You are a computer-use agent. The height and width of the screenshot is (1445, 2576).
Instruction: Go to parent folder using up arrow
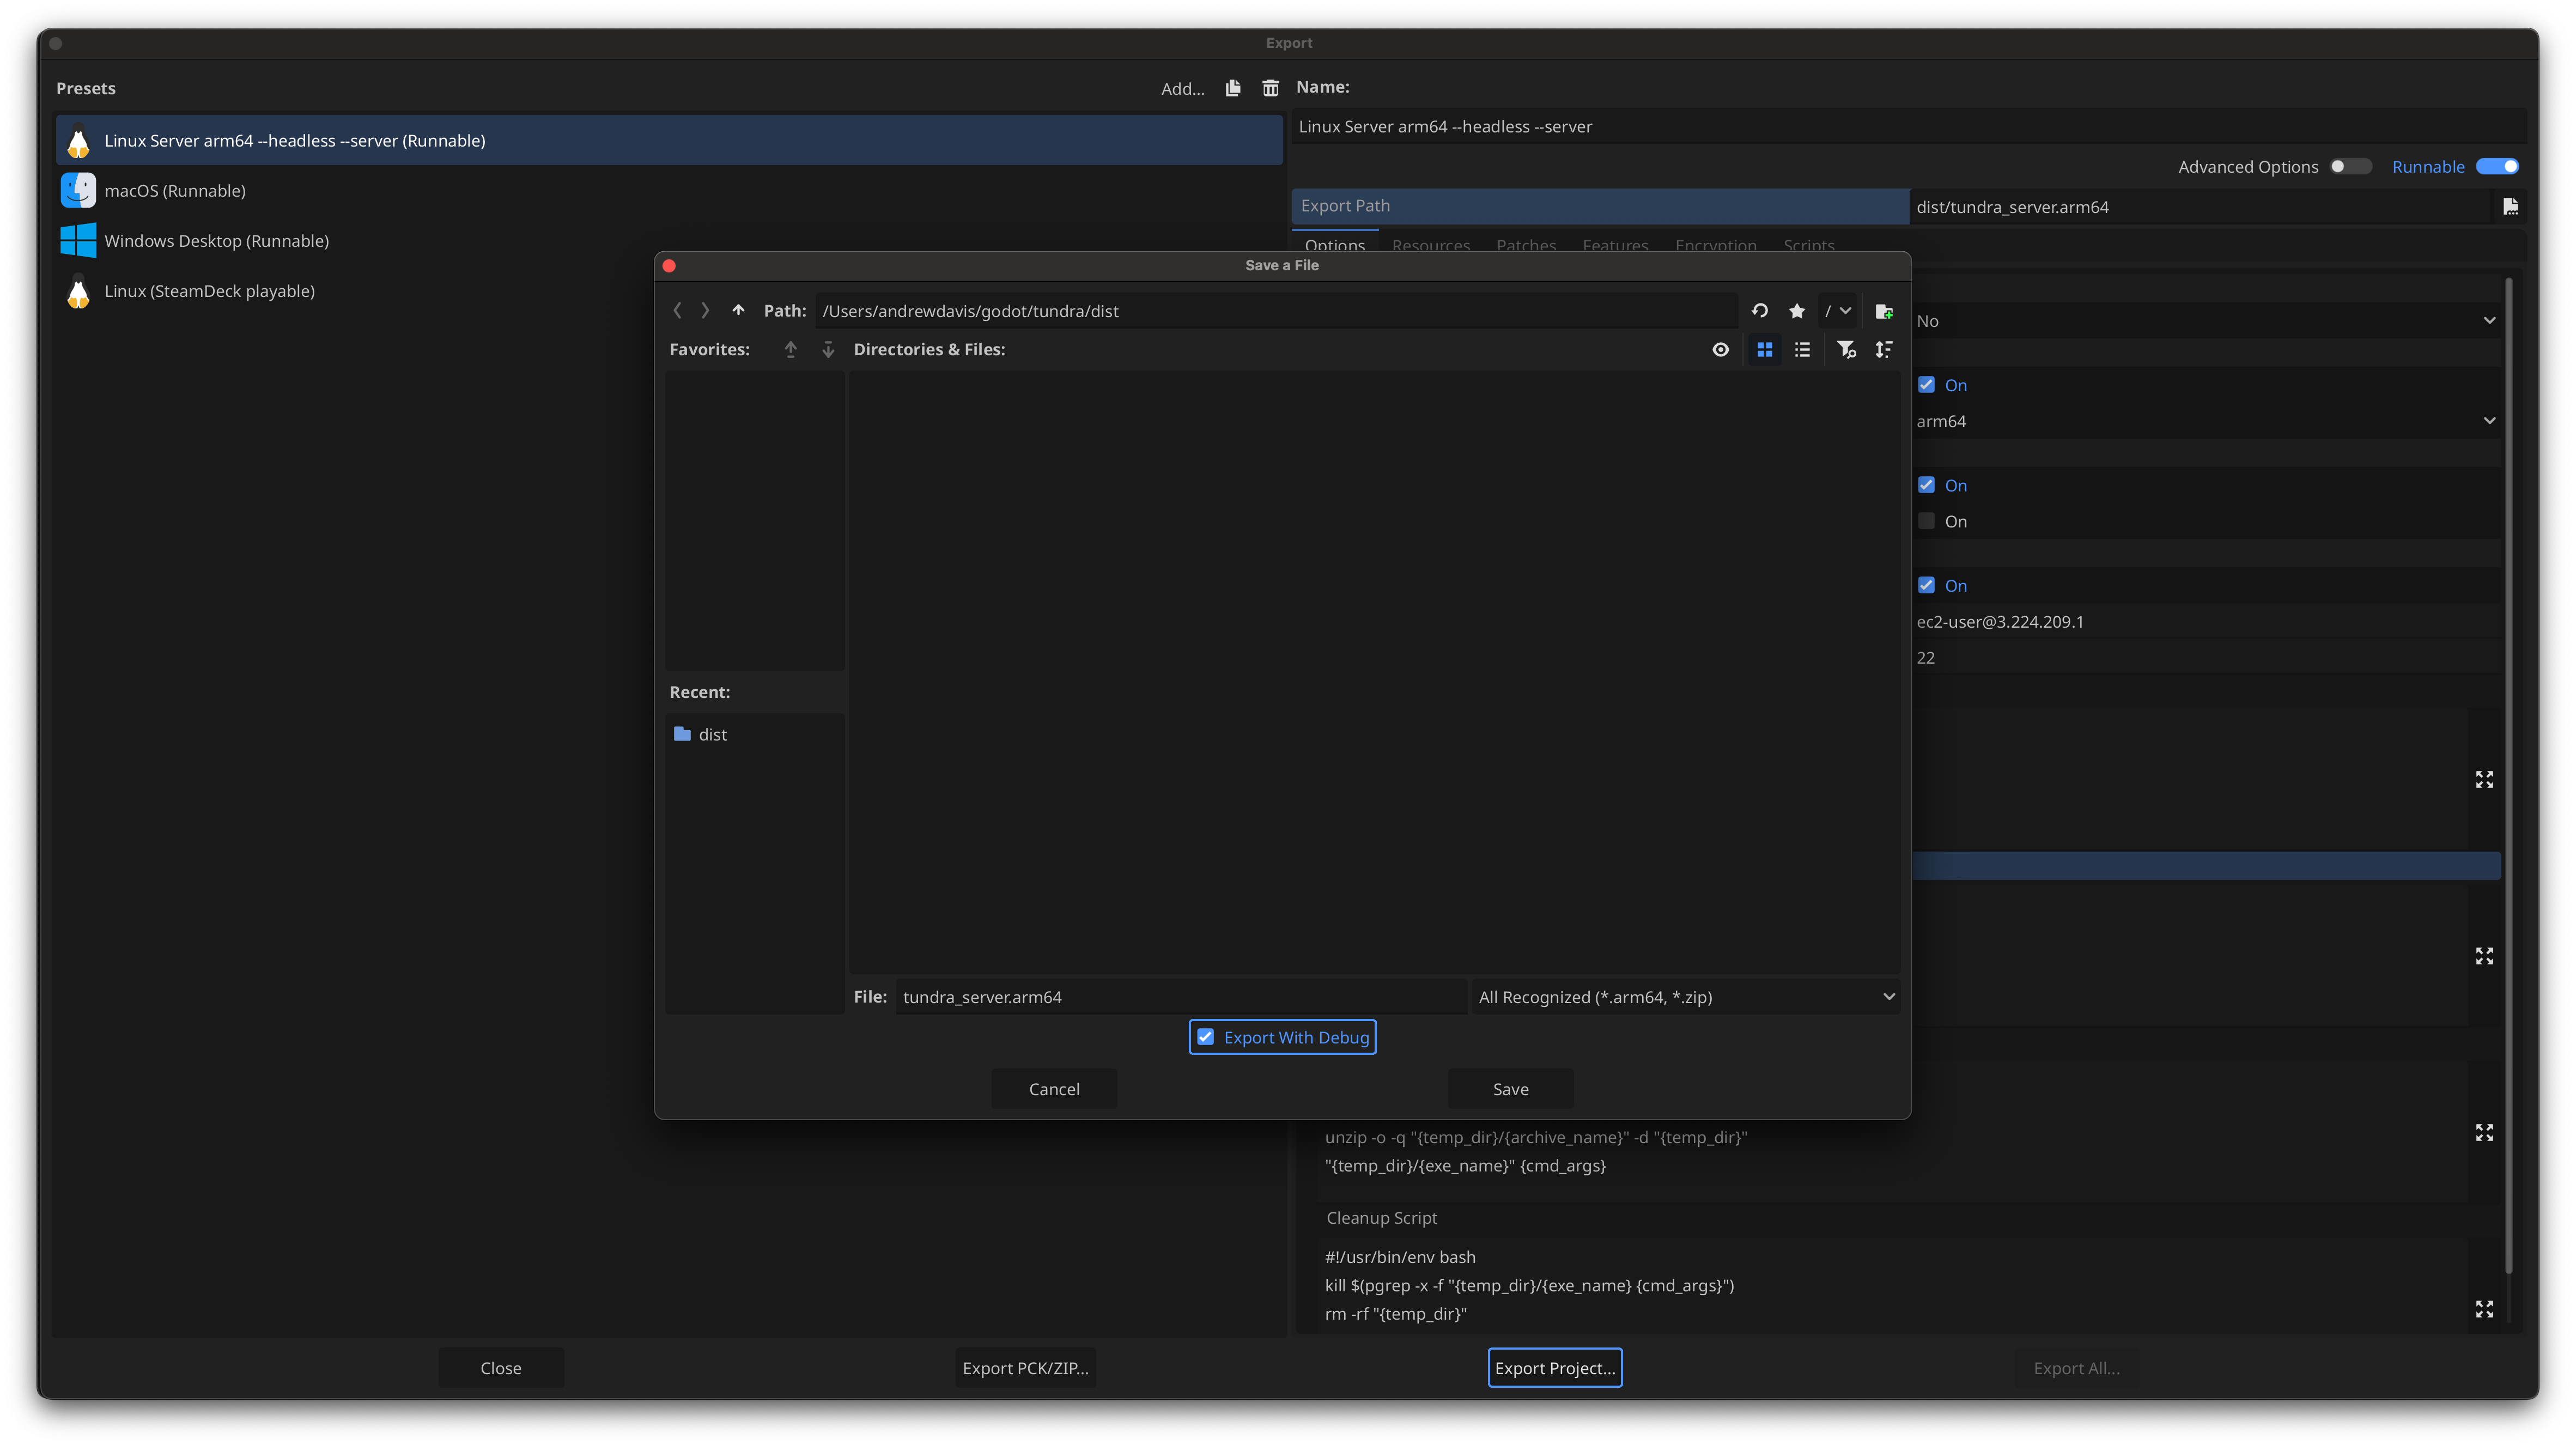(x=738, y=311)
